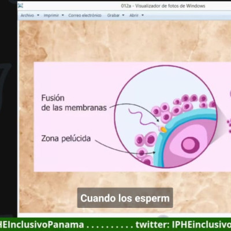
Task: Expand the Archivo dropdown arrow
Action: 38,15
